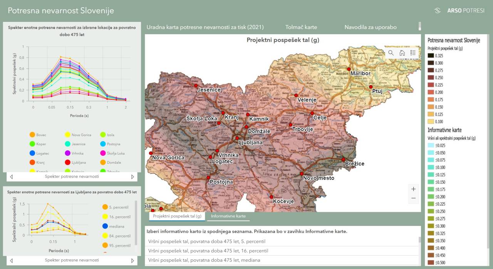Open the map search tool
493x269 pixels.
tap(391, 53)
